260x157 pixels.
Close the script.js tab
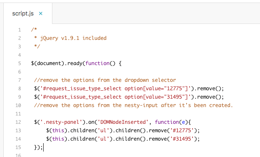41,13
